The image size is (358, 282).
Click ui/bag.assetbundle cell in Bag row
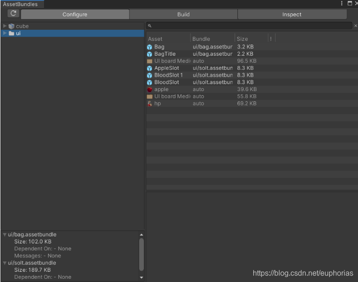(x=213, y=47)
